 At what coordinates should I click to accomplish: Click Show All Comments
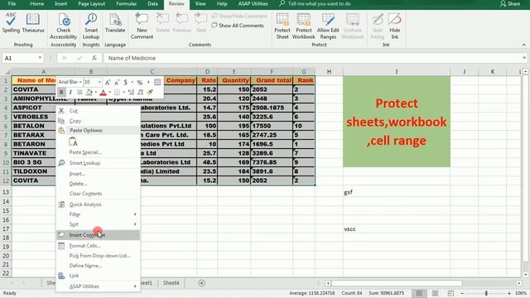[x=238, y=26]
